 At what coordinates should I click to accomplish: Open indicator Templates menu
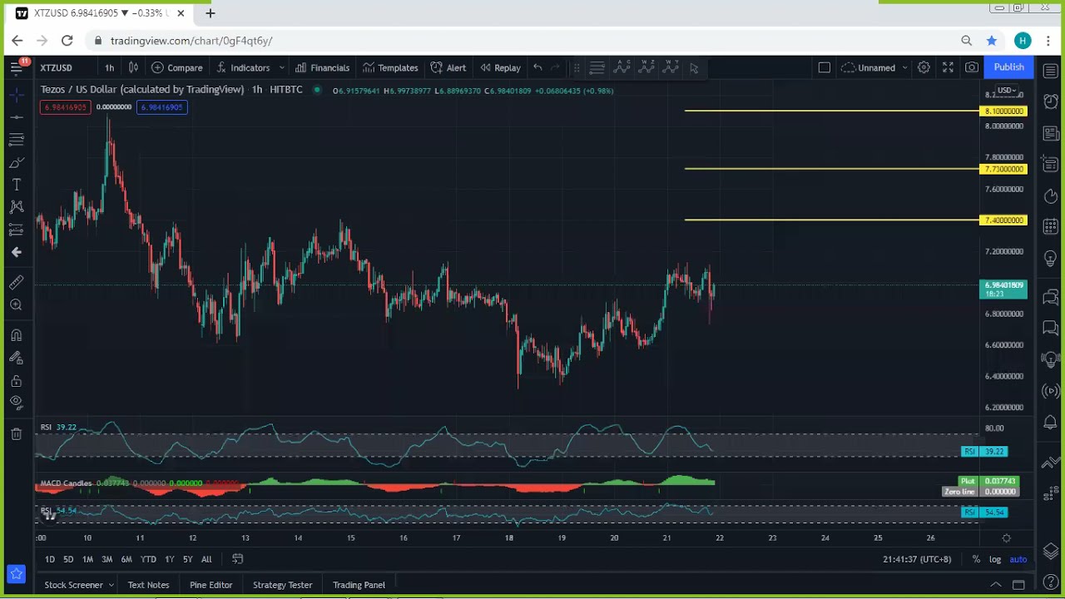[x=390, y=68]
